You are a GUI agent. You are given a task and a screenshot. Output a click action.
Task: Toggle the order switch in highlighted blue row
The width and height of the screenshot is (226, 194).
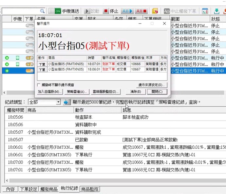[x=29, y=70]
